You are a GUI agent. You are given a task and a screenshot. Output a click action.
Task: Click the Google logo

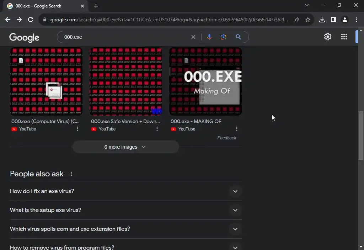click(24, 37)
